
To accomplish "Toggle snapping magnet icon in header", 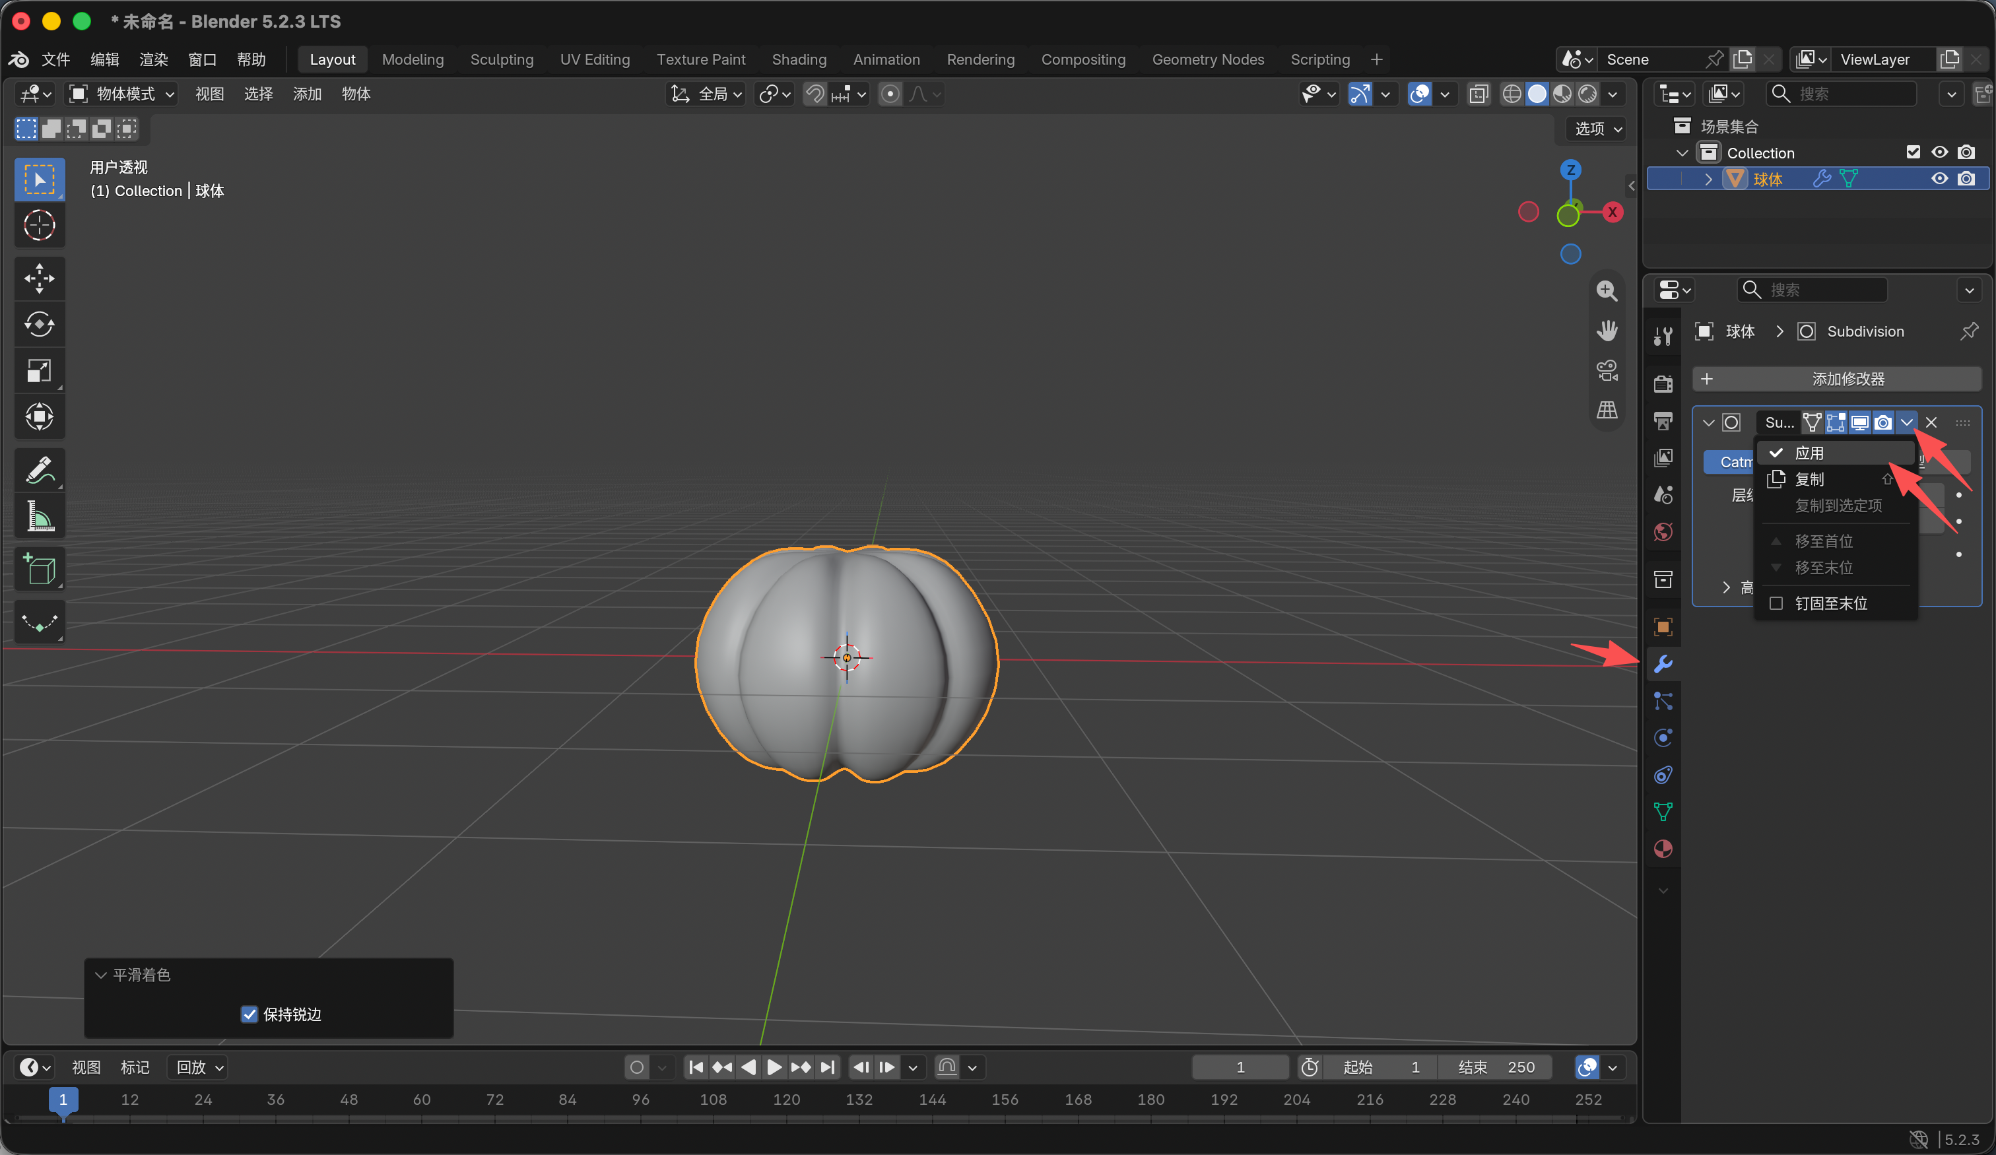I will 815,94.
